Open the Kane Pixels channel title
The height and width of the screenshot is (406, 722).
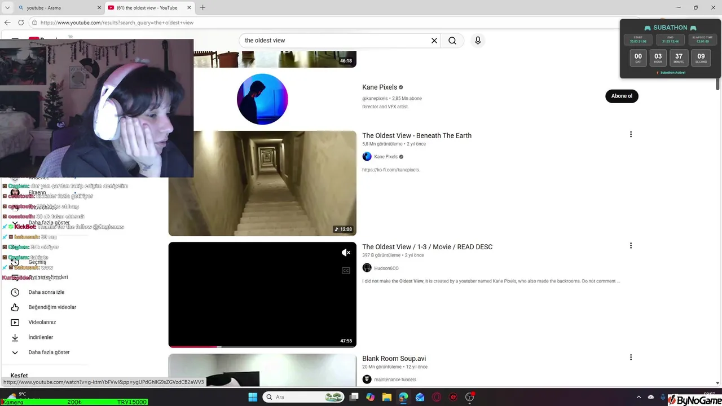click(x=380, y=87)
